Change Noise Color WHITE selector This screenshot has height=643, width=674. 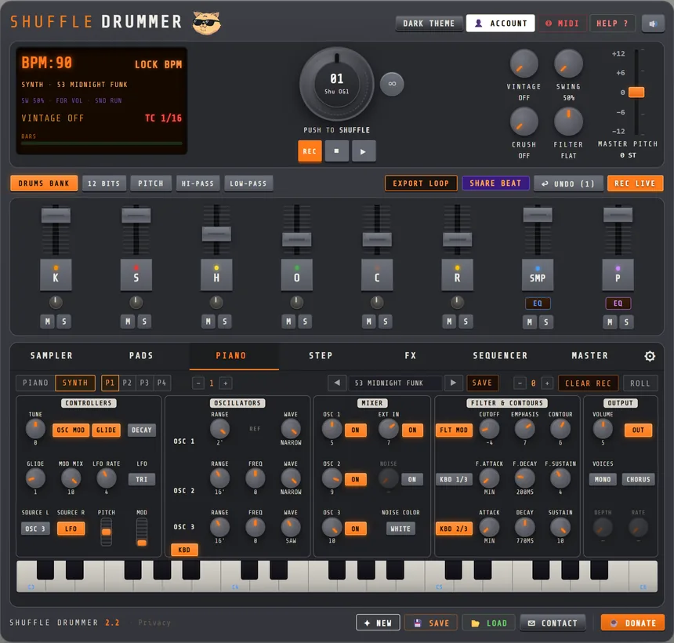coord(400,529)
